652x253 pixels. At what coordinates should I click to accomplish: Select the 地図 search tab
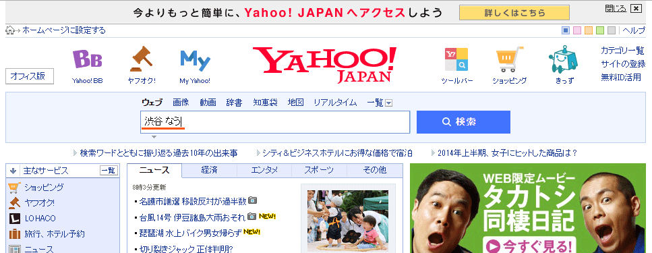coord(295,103)
